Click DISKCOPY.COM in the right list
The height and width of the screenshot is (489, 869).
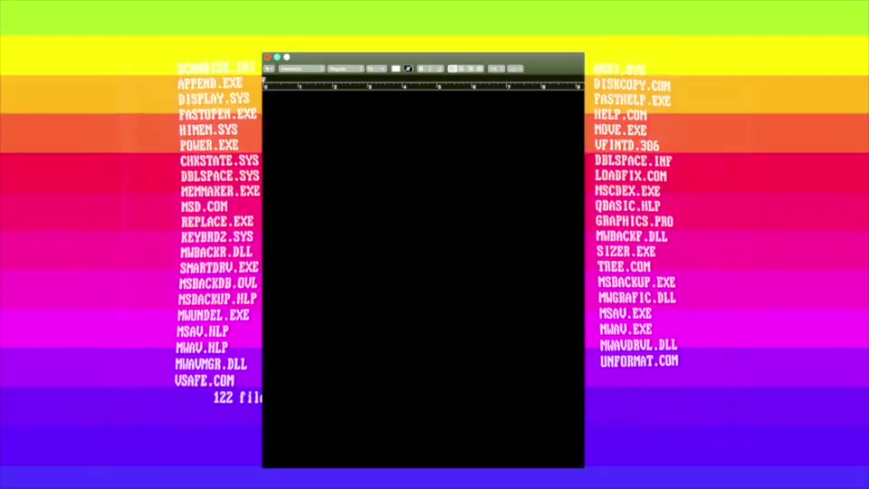pos(633,85)
